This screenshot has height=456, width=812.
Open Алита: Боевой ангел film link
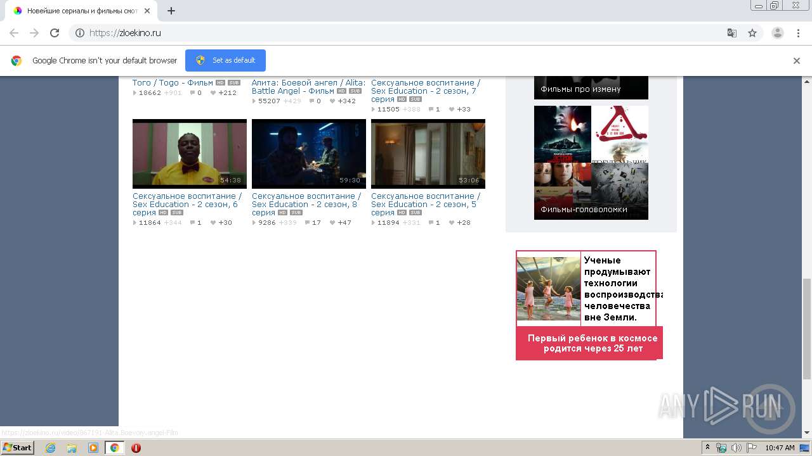click(x=308, y=87)
